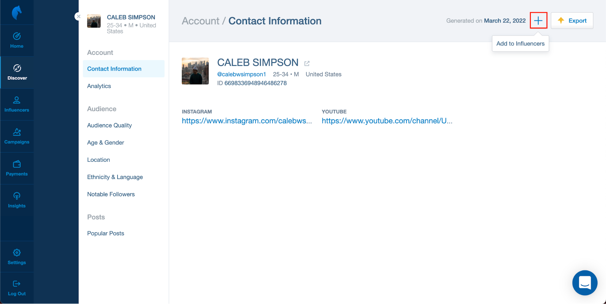Screen dimensions: 606x304
Task: Select Contact Information in the menu
Action: (124, 69)
